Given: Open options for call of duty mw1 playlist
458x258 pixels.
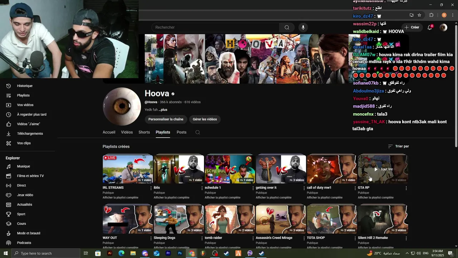Looking at the screenshot, I should [355, 188].
